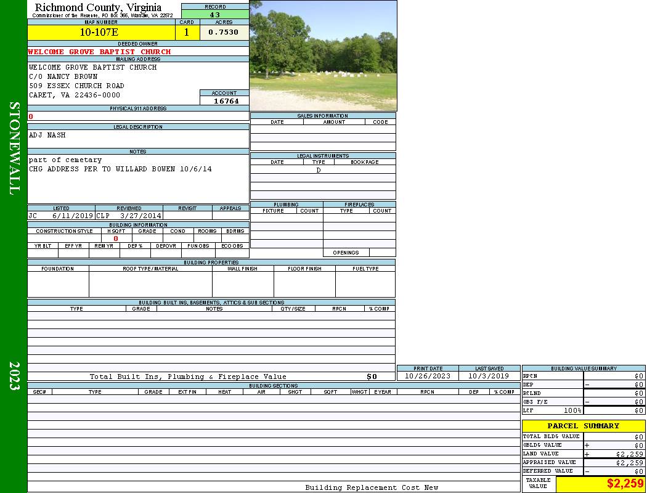The width and height of the screenshot is (647, 493).
Task: Click the green Stonewall sidebar label
Action: pyautogui.click(x=14, y=148)
